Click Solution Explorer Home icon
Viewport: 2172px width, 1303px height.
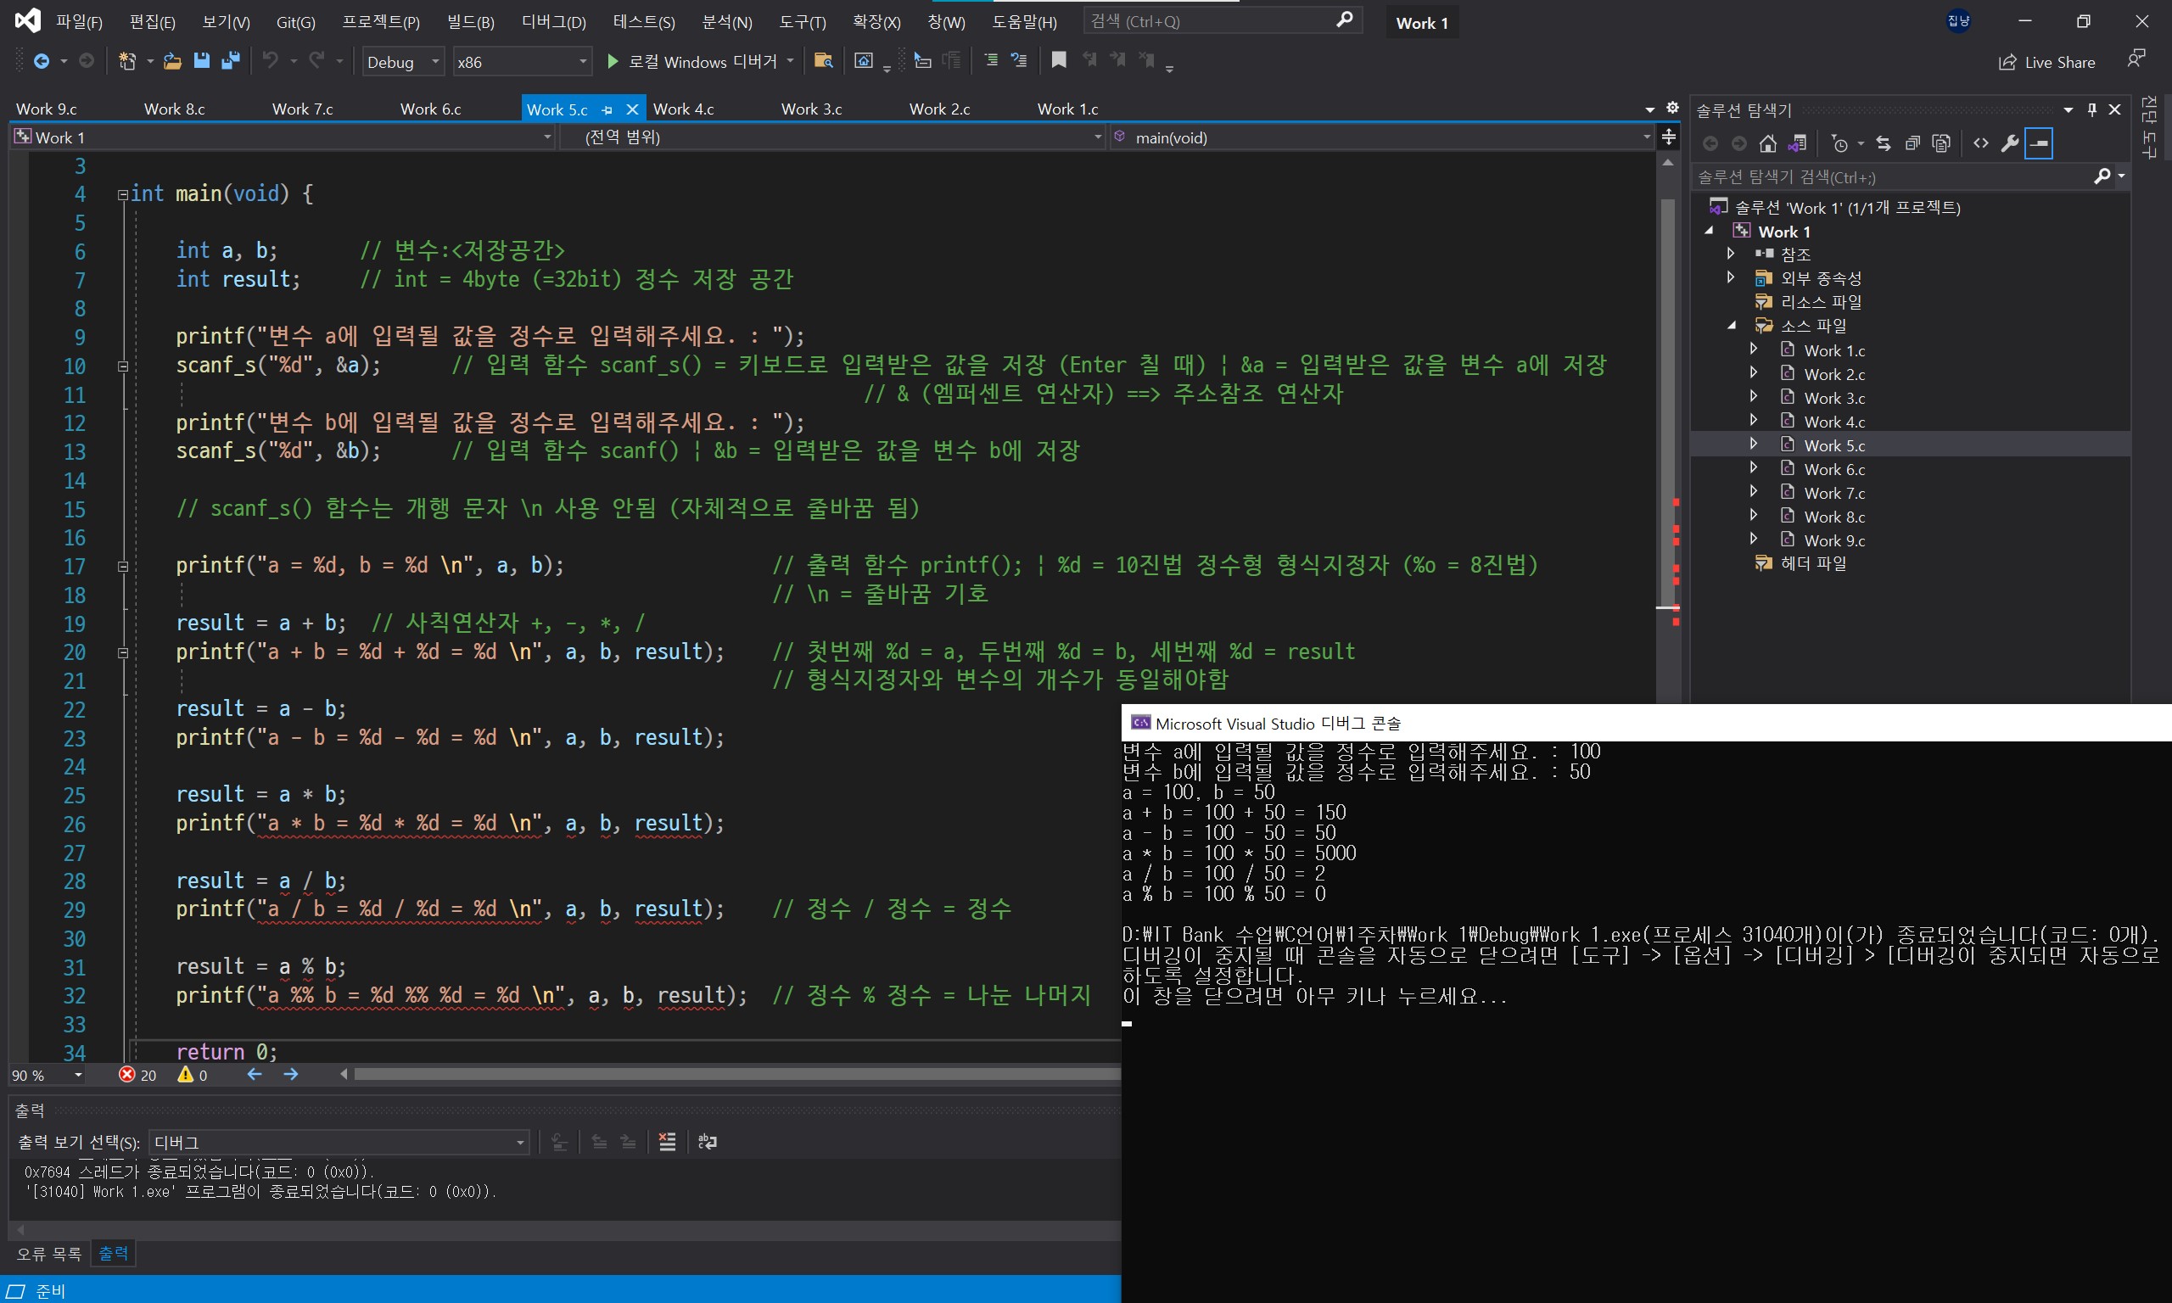(x=1767, y=144)
